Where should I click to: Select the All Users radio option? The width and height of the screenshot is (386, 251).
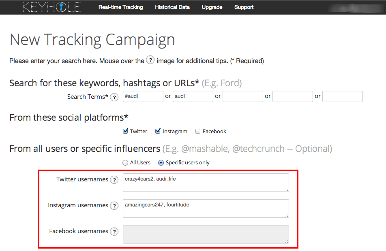coord(125,163)
